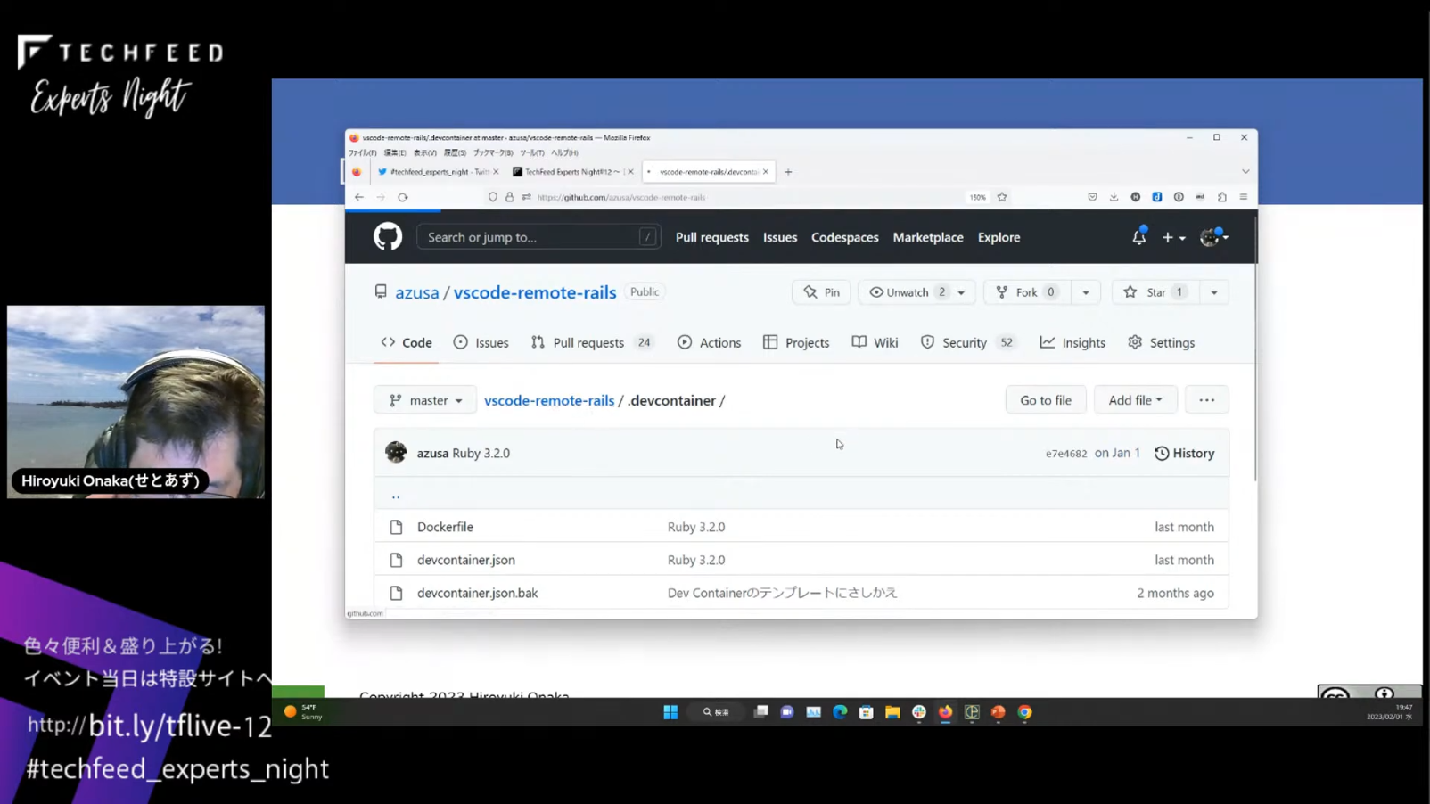
Task: Fork the repository
Action: [x=1027, y=292]
